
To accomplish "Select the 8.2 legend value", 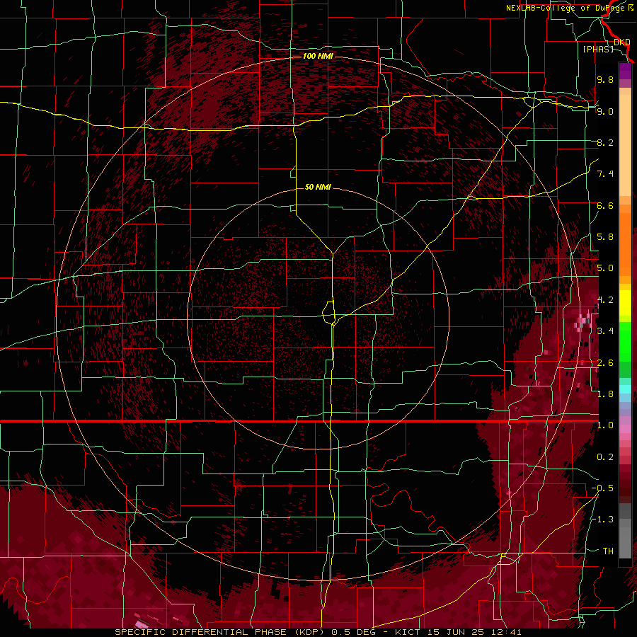I will point(605,142).
